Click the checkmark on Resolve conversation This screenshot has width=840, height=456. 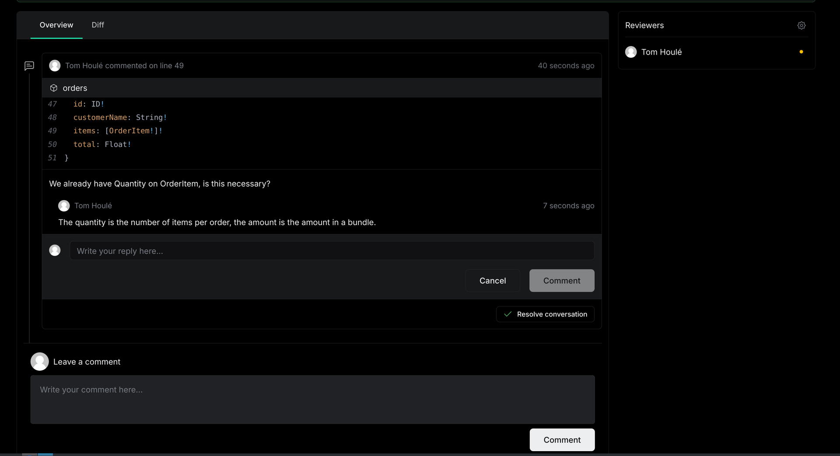[507, 314]
